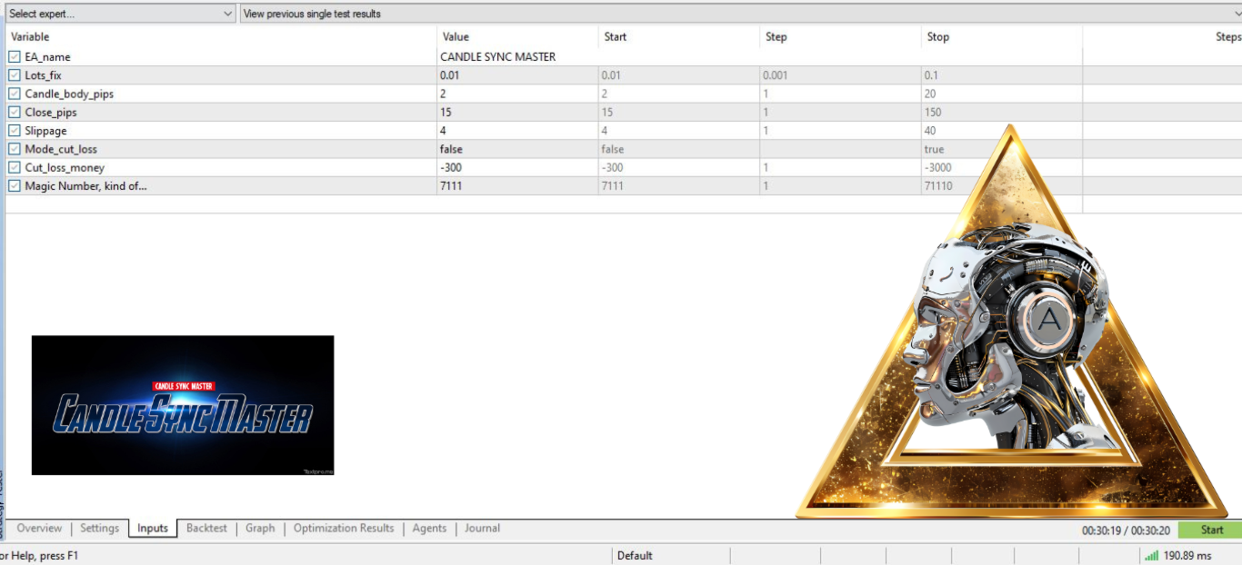Viewport: 1242px width, 565px height.
Task: Click the green Start button
Action: (x=1211, y=530)
